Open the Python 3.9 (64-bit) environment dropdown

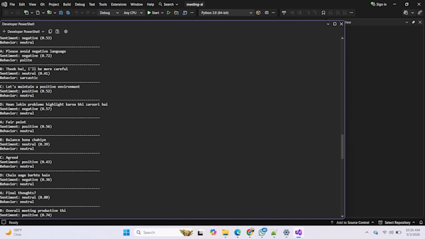pyautogui.click(x=226, y=12)
